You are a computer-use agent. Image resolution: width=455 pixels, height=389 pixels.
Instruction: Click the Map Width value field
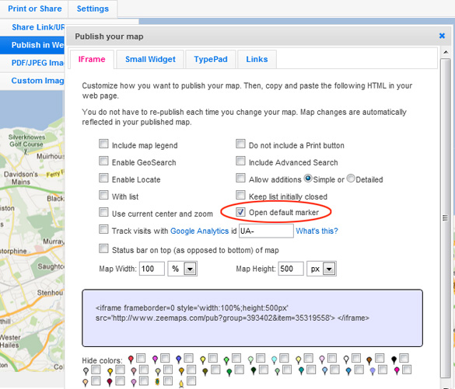click(152, 269)
